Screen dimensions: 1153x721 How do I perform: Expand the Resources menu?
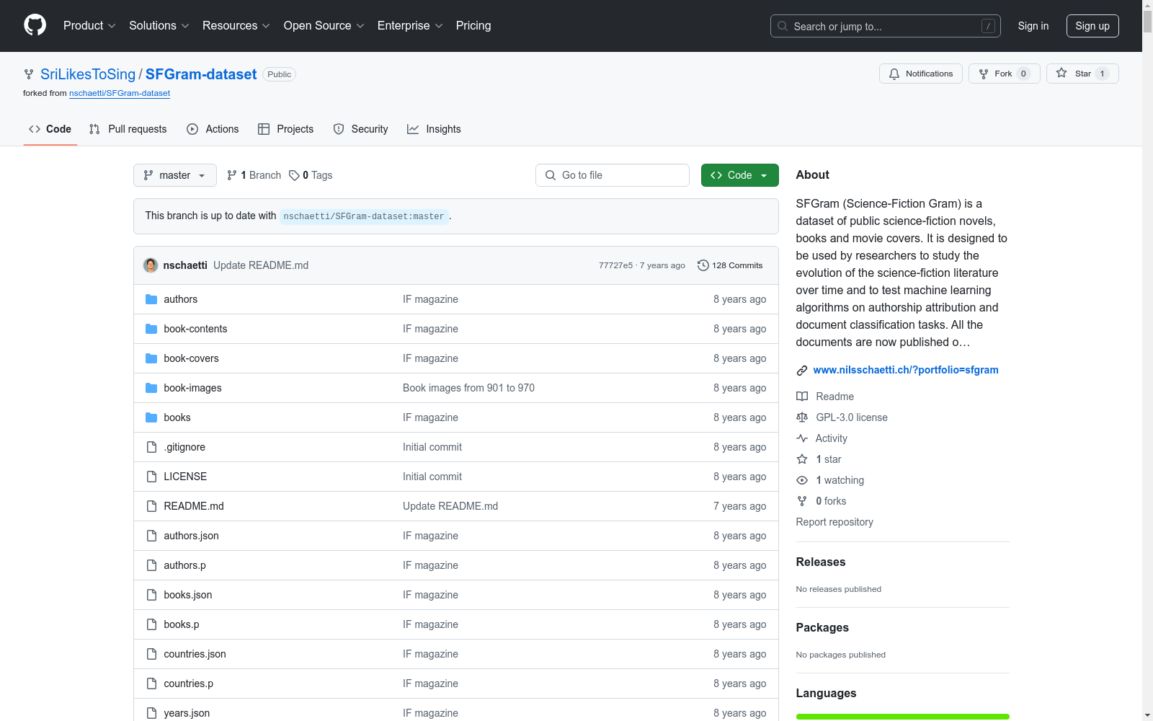236,25
